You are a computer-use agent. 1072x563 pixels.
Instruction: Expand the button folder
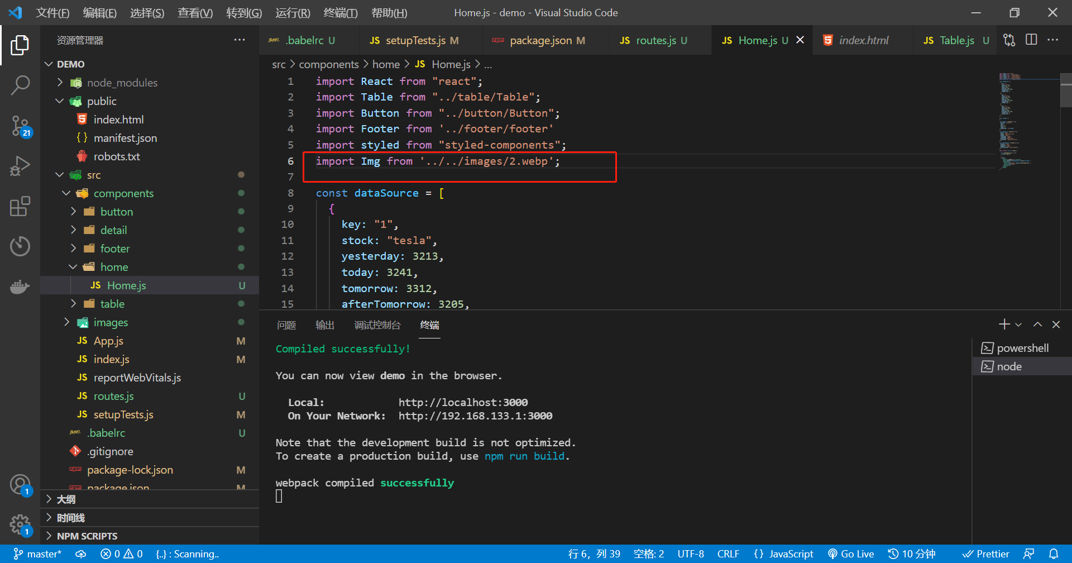[x=73, y=212]
